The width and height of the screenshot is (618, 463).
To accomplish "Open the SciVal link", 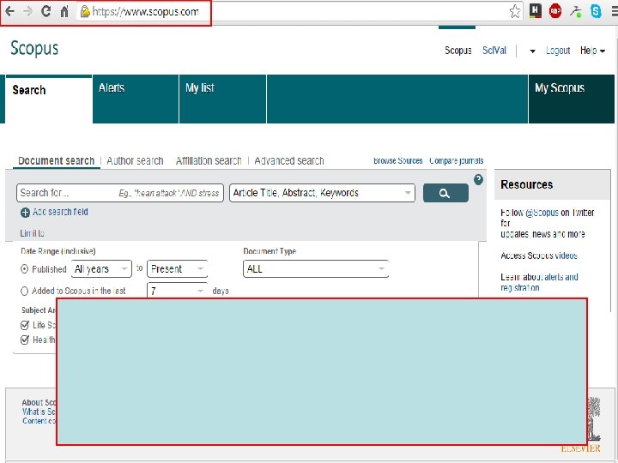I will coord(494,51).
